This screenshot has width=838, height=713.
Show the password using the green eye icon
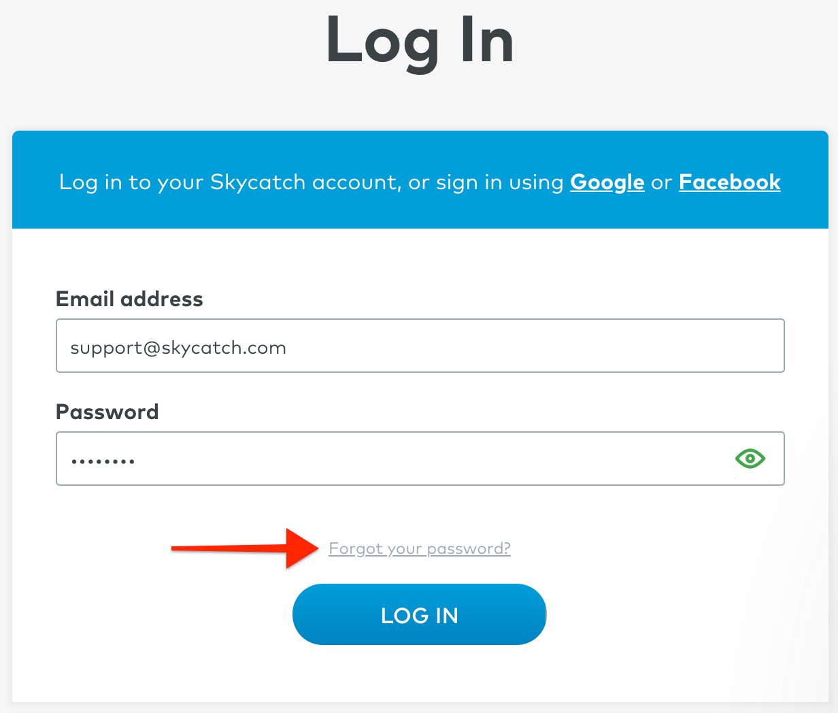(x=750, y=459)
